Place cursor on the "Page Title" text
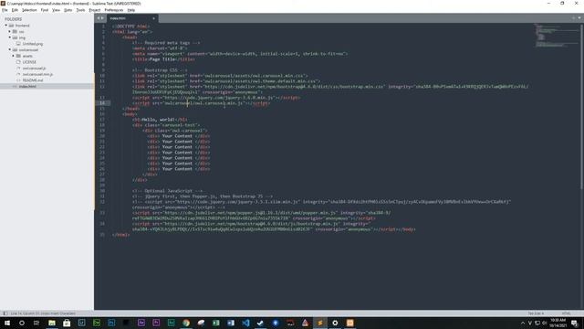The width and height of the screenshot is (584, 329). click(x=162, y=59)
